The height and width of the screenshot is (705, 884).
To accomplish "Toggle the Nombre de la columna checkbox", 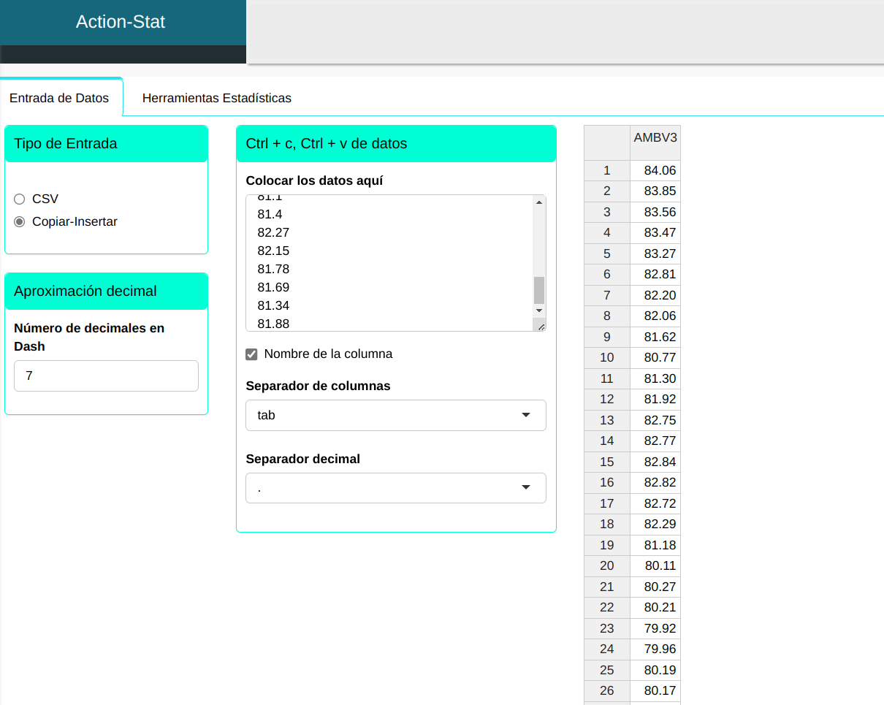I will pyautogui.click(x=252, y=354).
